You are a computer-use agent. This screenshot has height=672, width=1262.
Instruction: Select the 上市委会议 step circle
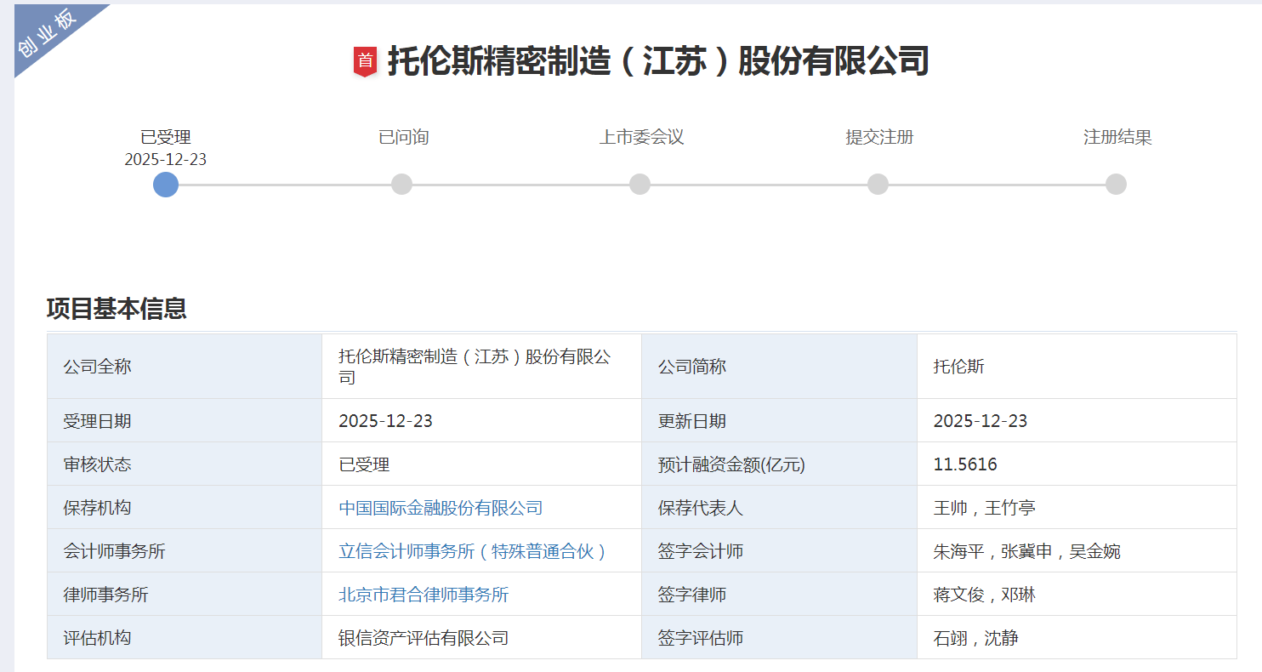click(640, 185)
